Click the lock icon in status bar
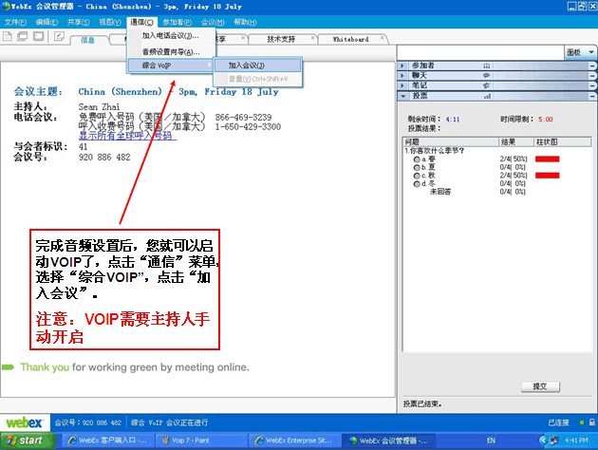The width and height of the screenshot is (598, 450). (x=591, y=422)
